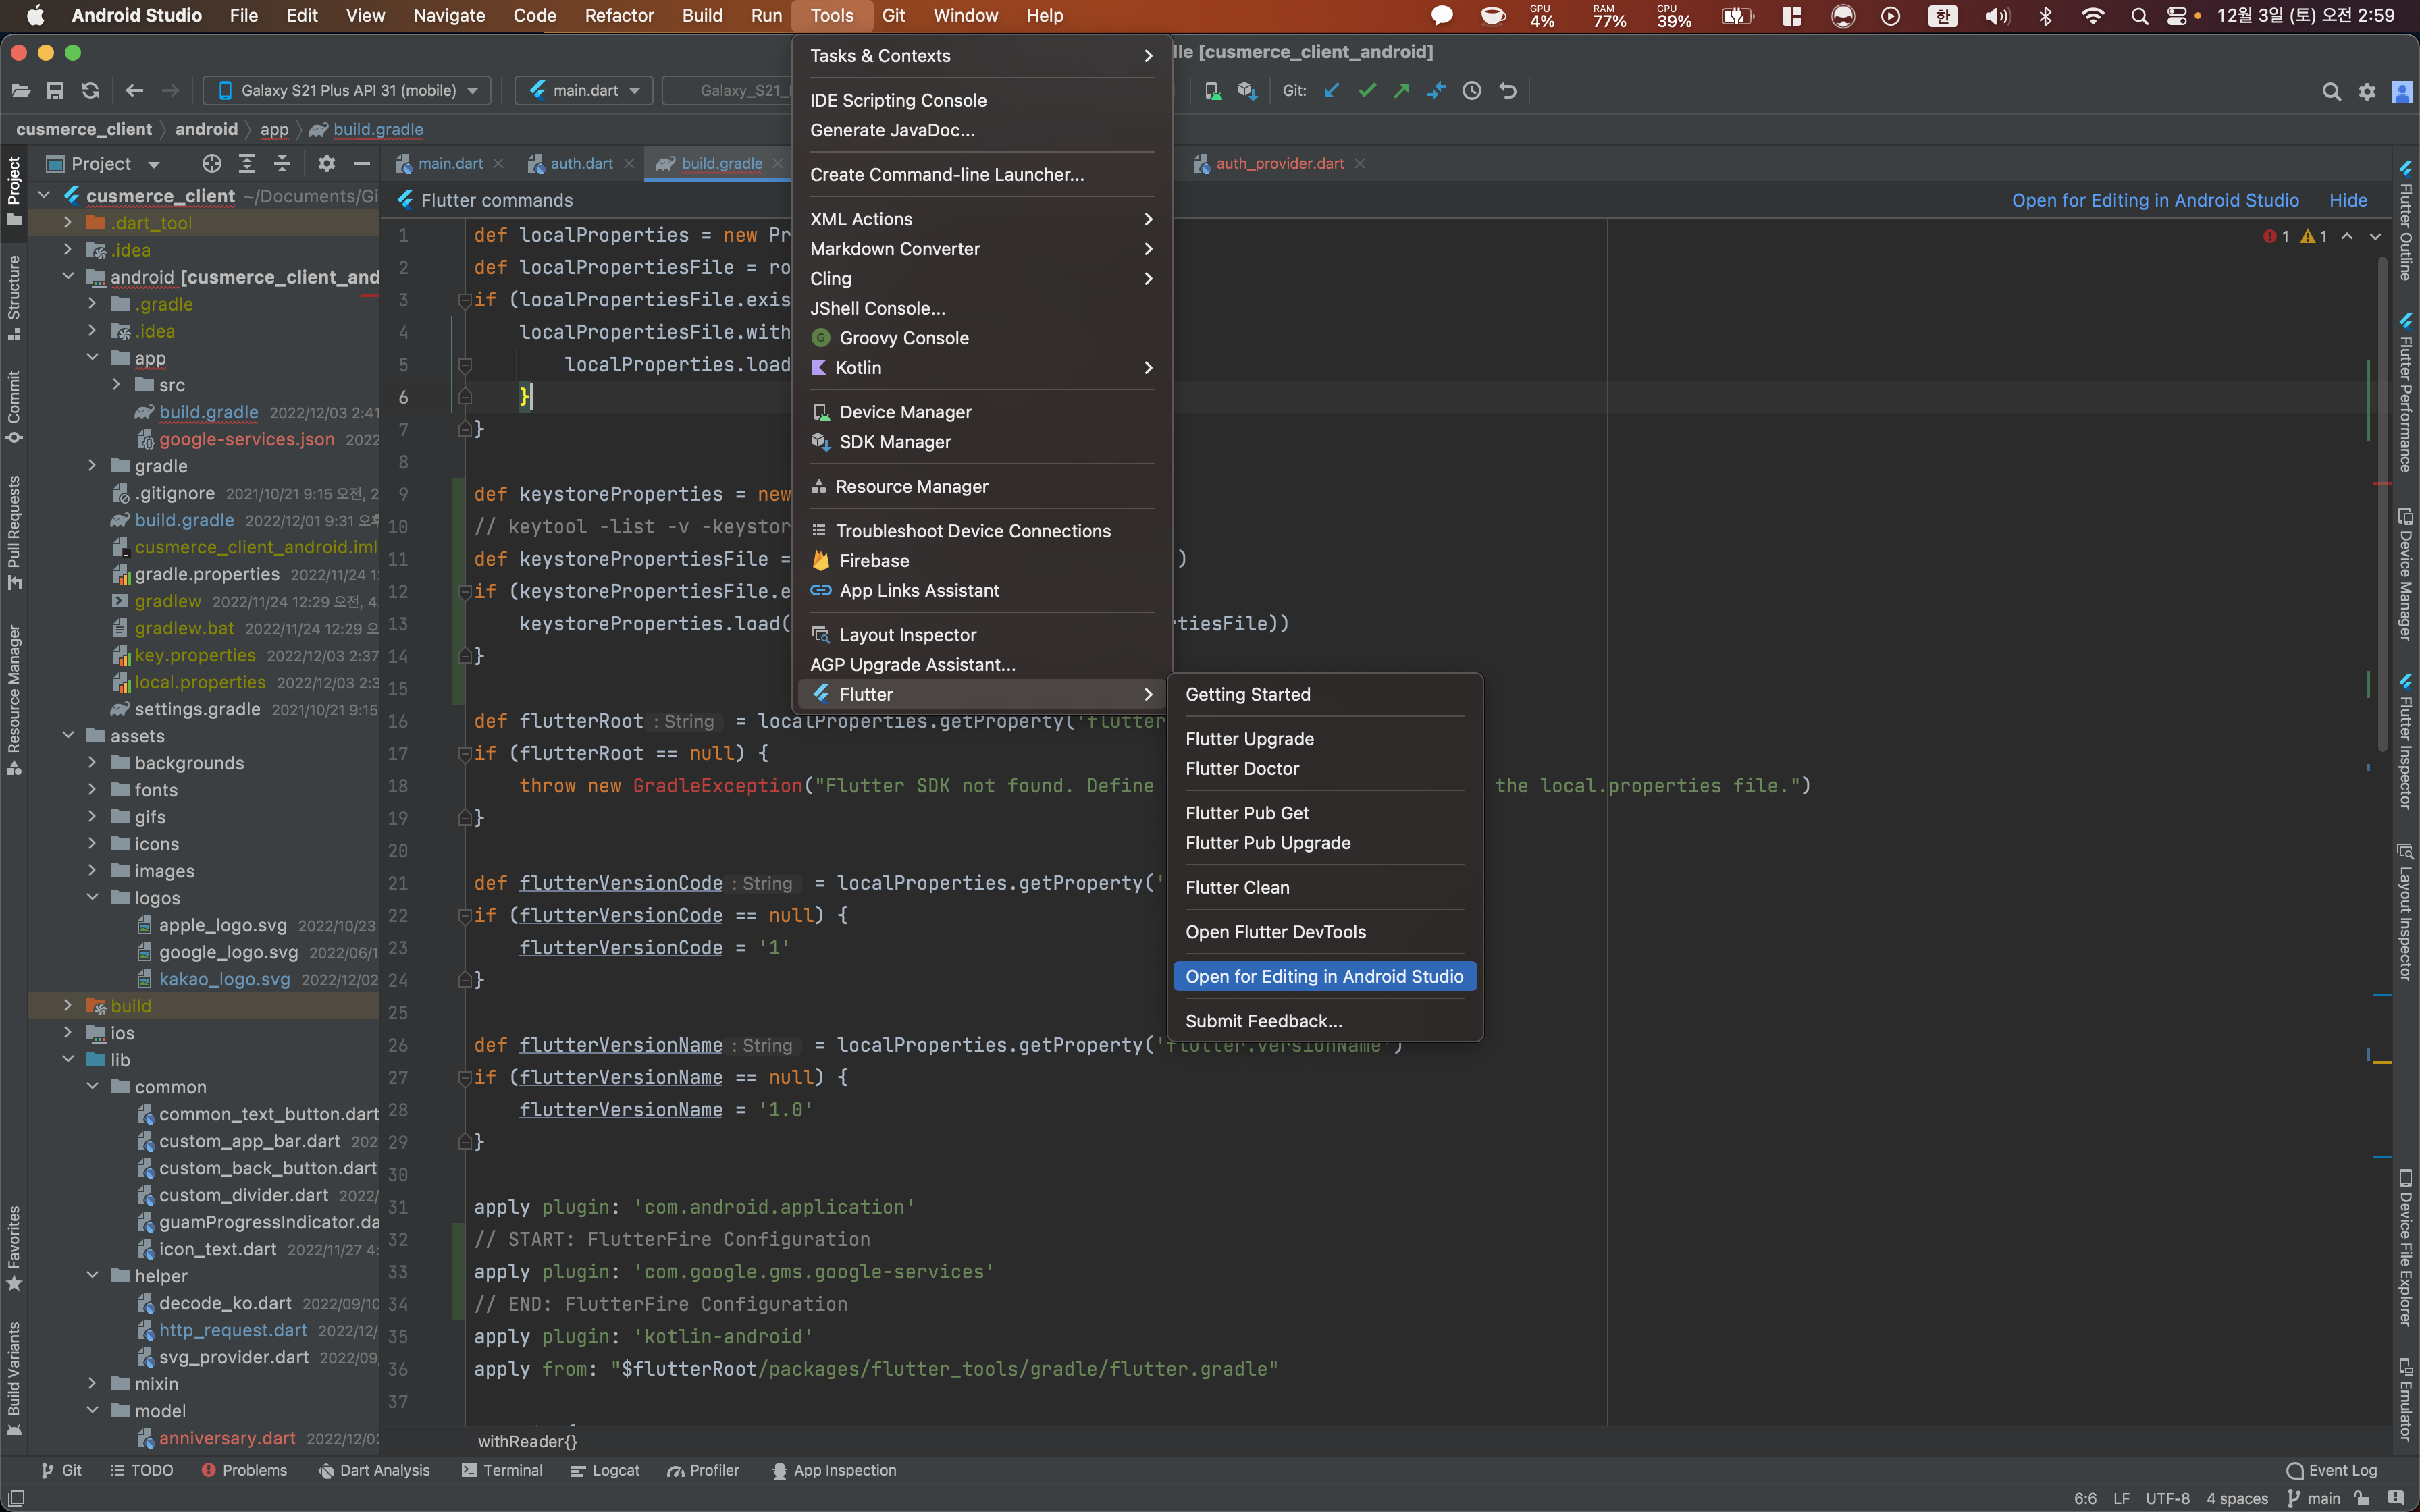
Task: Open the Galaxy S21 Plus device dropdown
Action: pyautogui.click(x=347, y=91)
